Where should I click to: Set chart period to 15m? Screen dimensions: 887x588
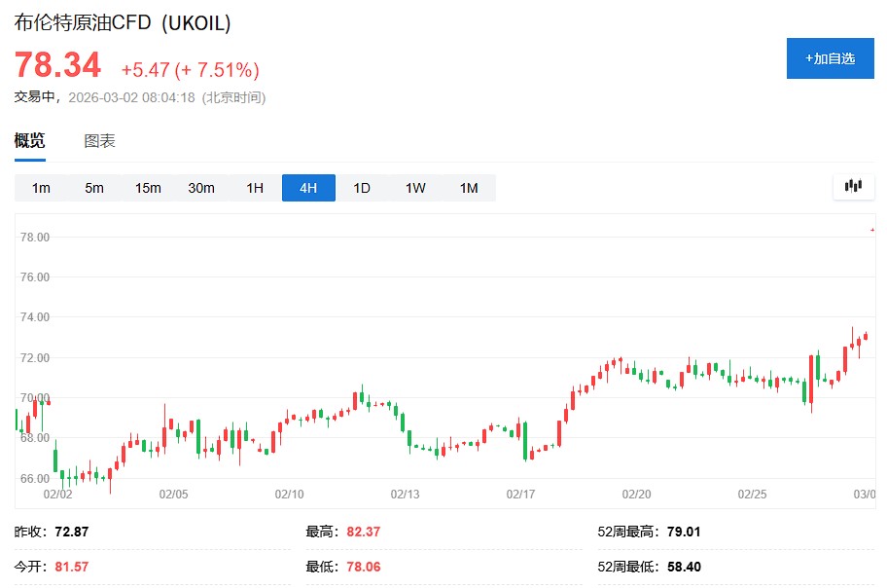(x=148, y=188)
